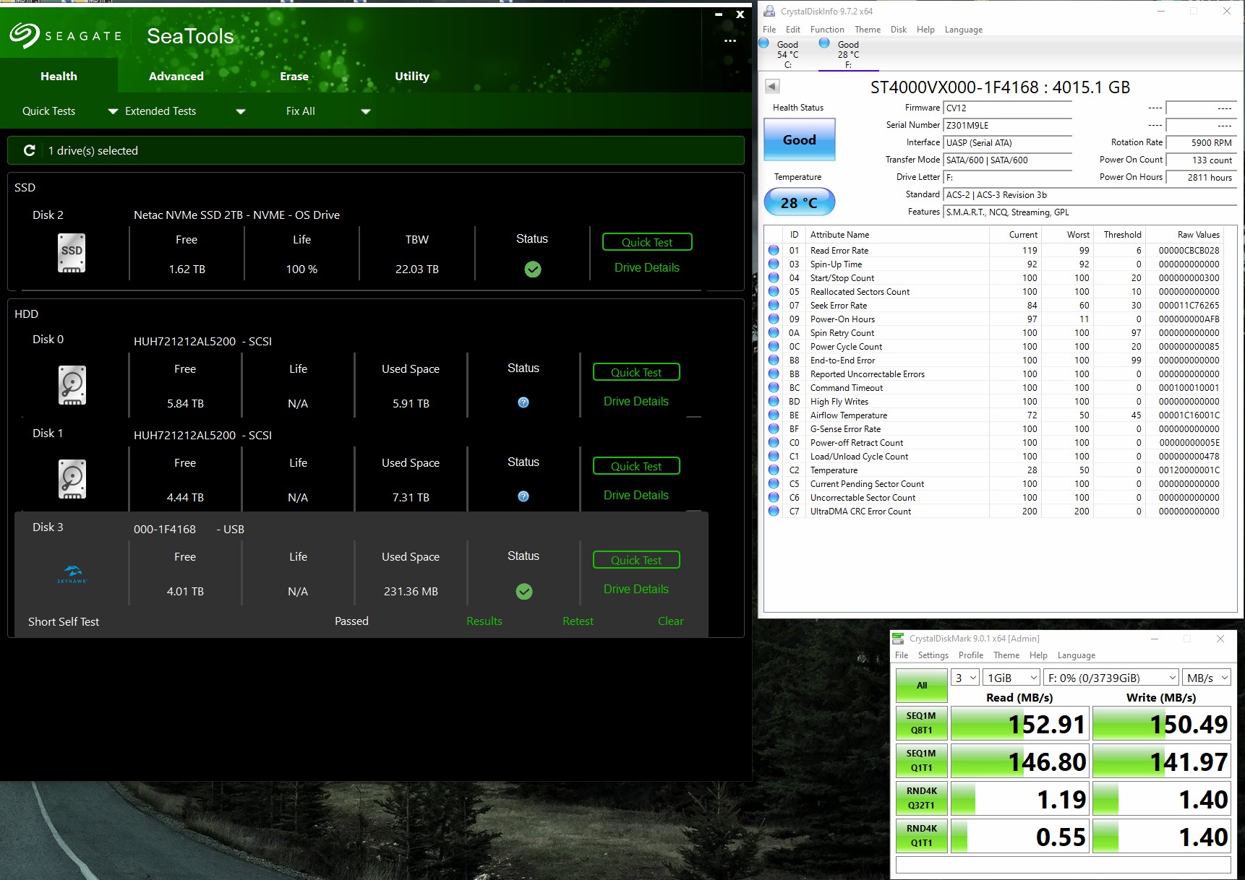Select the C: drive status orb in CrystalDiskInfo

coord(763,43)
